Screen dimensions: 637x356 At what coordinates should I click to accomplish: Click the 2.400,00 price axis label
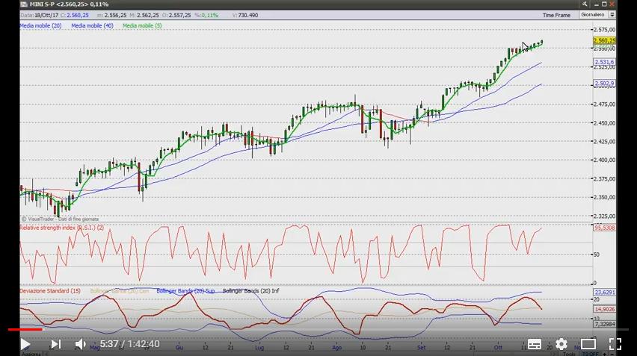click(x=604, y=160)
